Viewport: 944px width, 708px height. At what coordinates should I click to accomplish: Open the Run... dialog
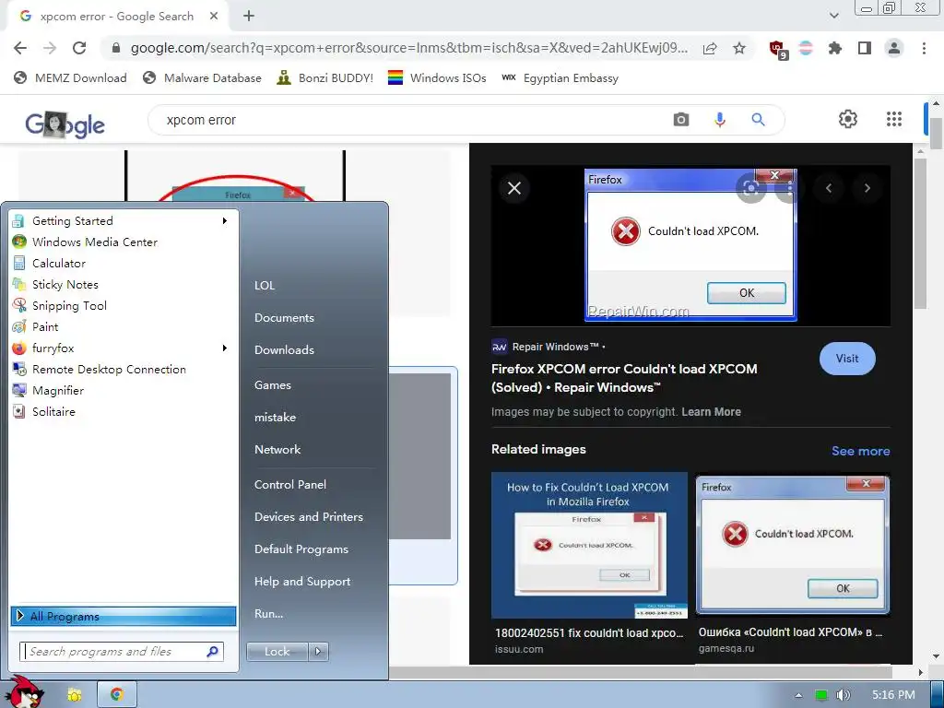[268, 613]
